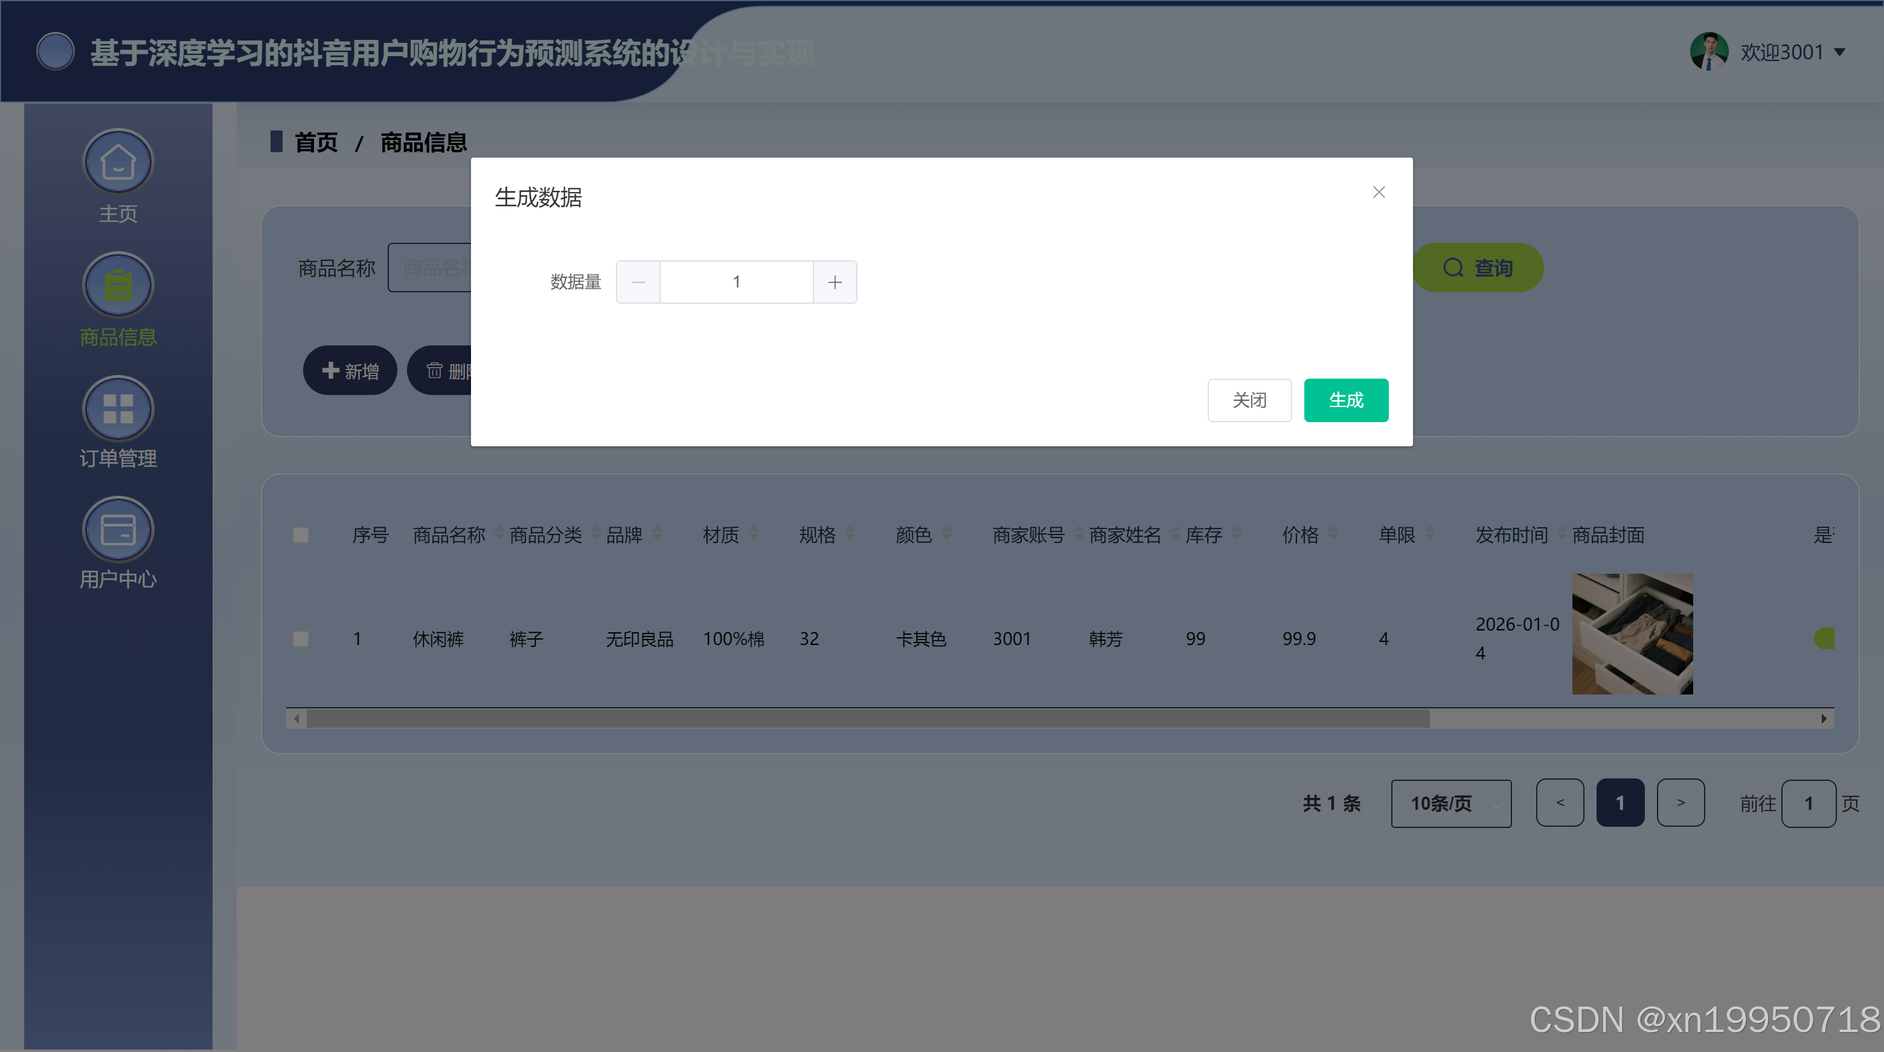Click the 数据量 number input field
1884x1052 pixels.
(x=737, y=281)
